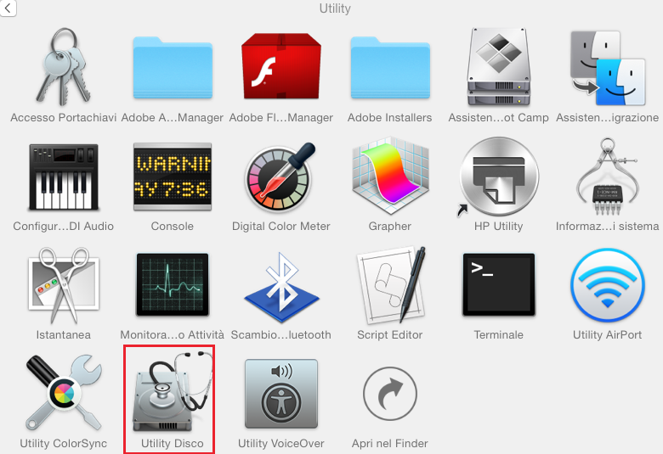Click the "Adobe Installers" label text
663x454 pixels.
click(x=390, y=117)
